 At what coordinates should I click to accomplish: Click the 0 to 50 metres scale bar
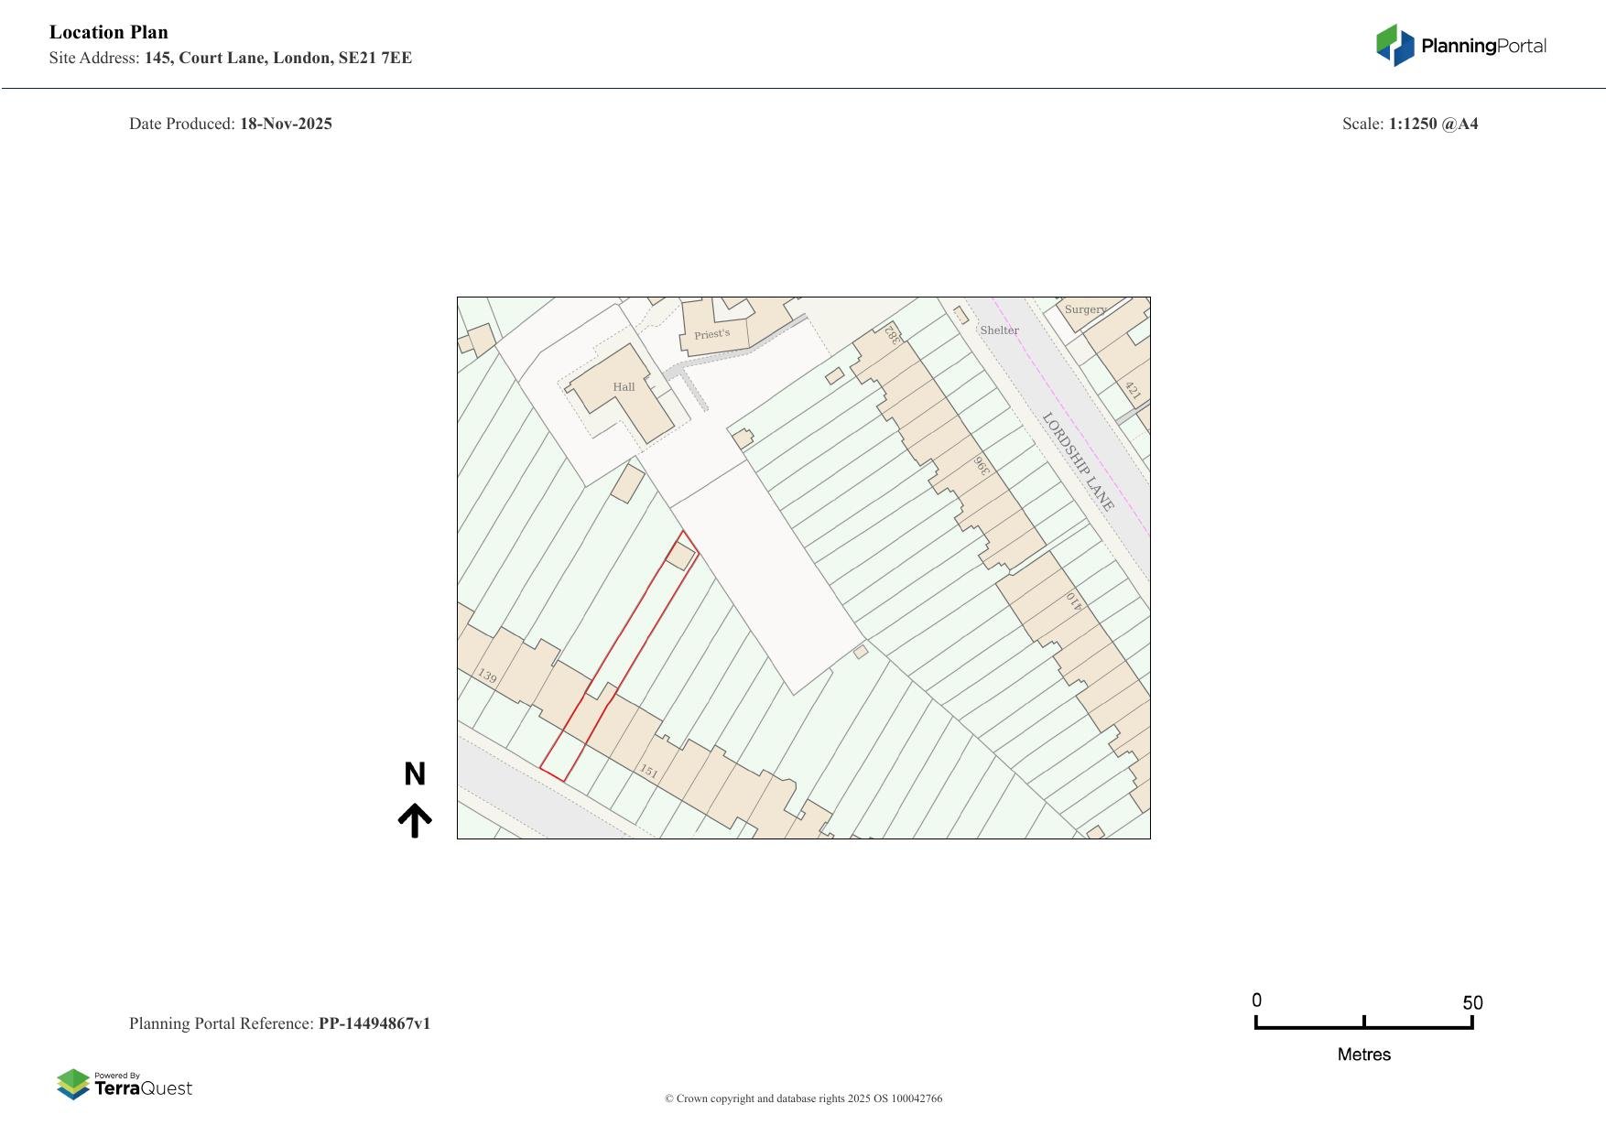pyautogui.click(x=1363, y=1025)
